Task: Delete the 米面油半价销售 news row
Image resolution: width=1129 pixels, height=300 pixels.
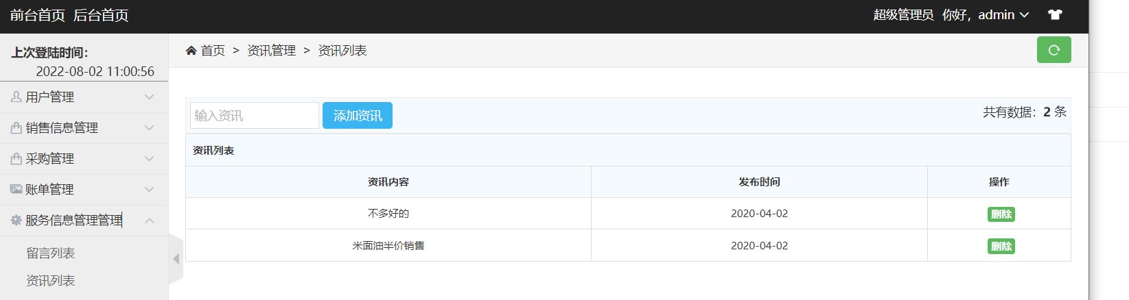Action: (1001, 247)
